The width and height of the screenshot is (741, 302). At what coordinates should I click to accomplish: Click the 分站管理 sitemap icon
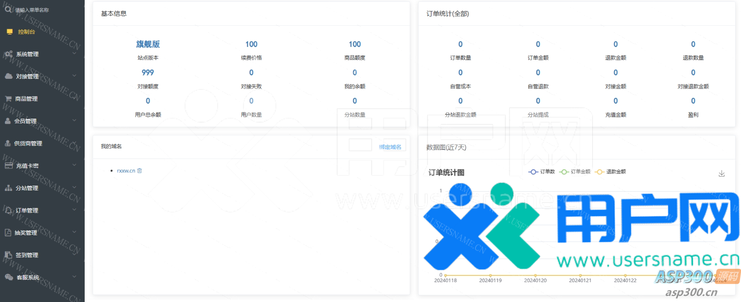click(x=8, y=188)
